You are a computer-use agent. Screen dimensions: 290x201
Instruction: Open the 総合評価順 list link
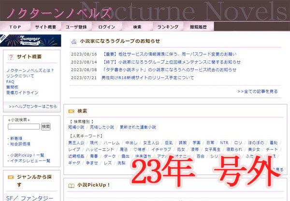(x=20, y=144)
